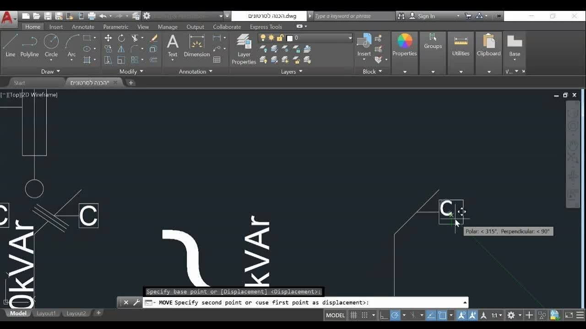Click the Groups panel icon

[433, 41]
